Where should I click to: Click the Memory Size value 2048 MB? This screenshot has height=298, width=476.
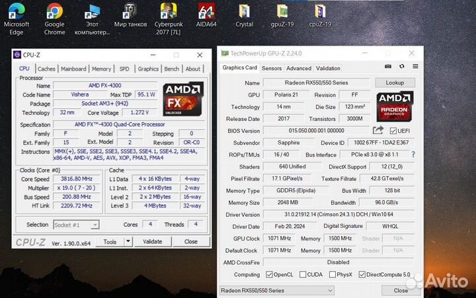288,202
